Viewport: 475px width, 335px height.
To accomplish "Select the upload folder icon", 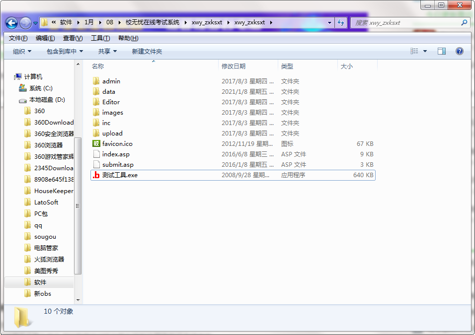I will click(96, 133).
